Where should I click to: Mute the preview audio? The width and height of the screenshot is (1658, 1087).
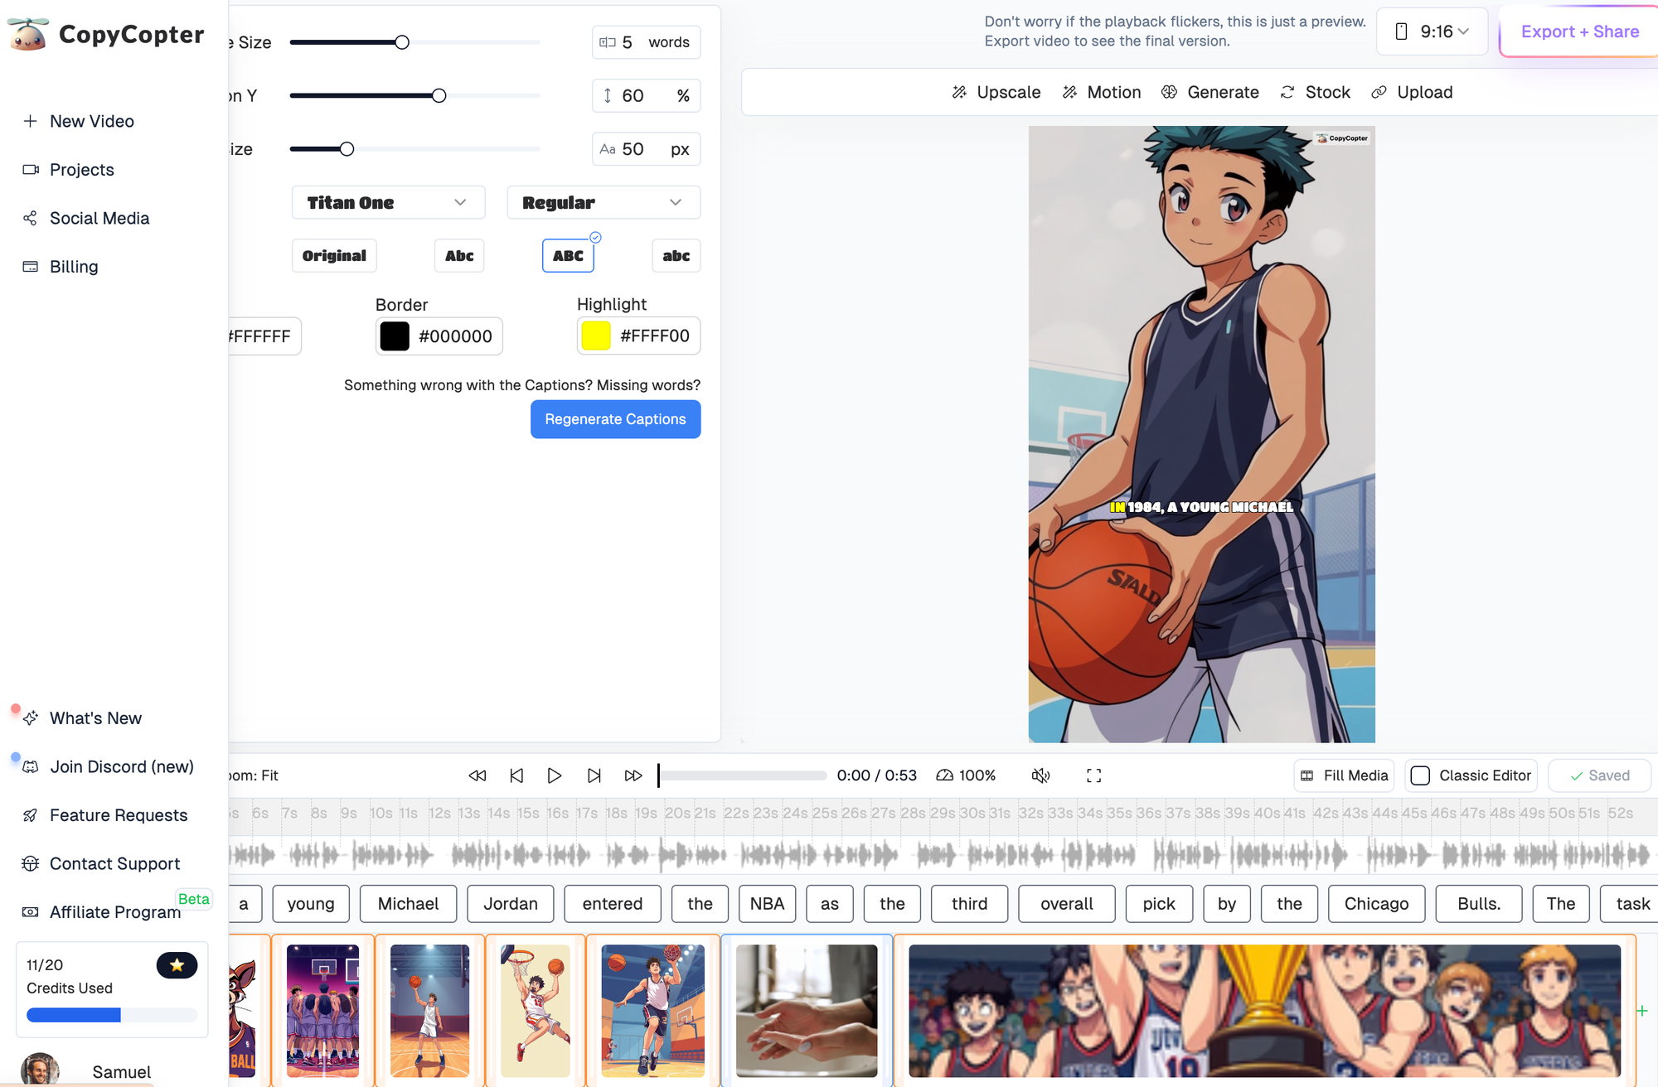pyautogui.click(x=1041, y=775)
